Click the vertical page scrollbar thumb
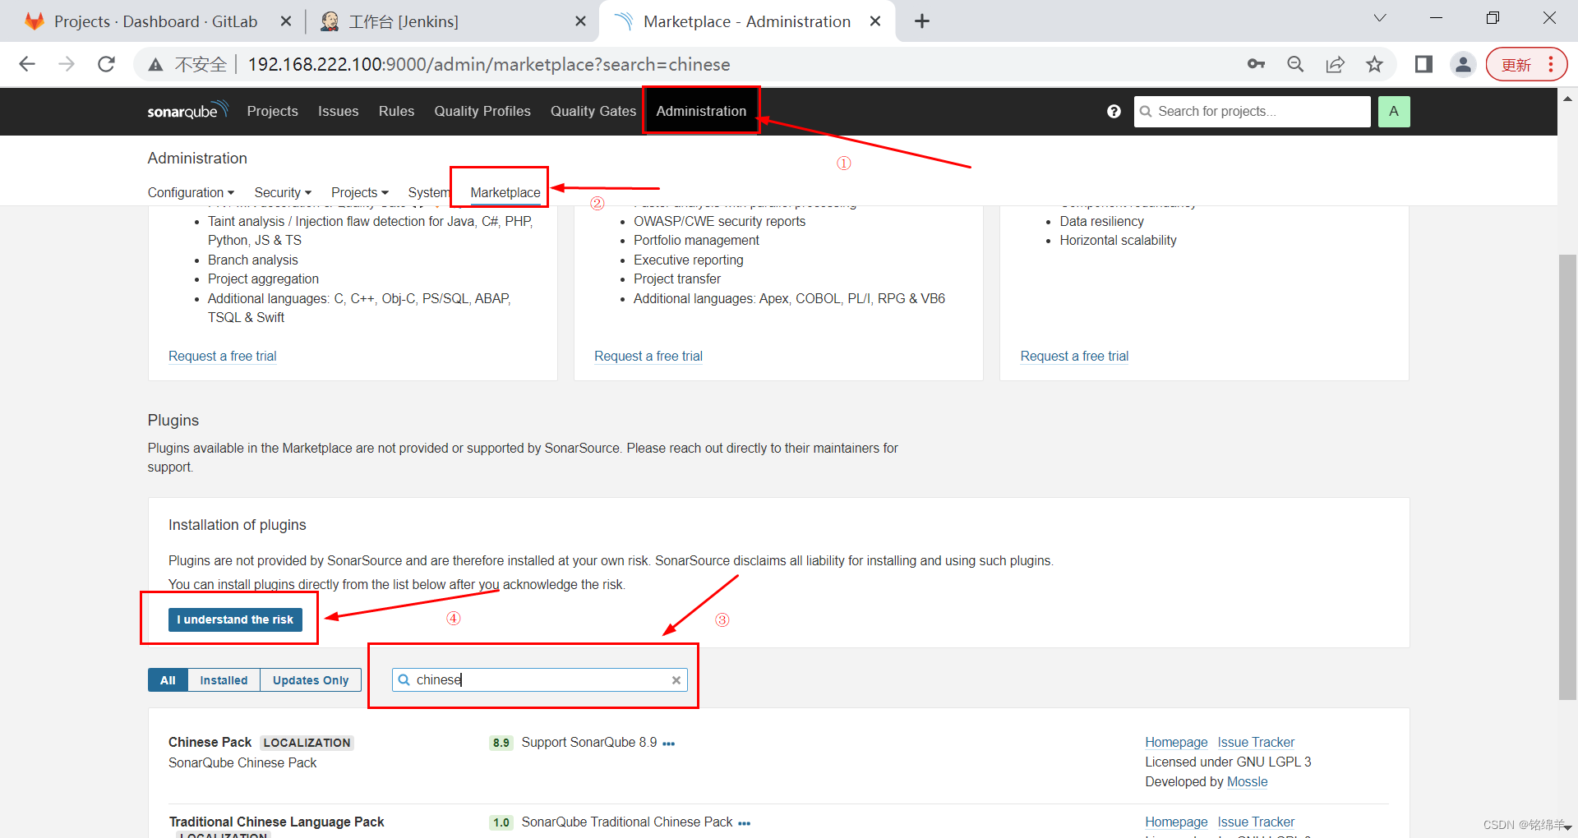 (1567, 477)
